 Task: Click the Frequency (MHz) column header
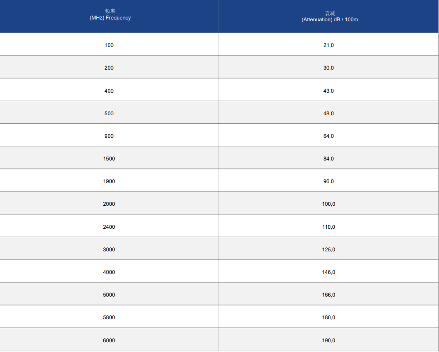point(109,16)
